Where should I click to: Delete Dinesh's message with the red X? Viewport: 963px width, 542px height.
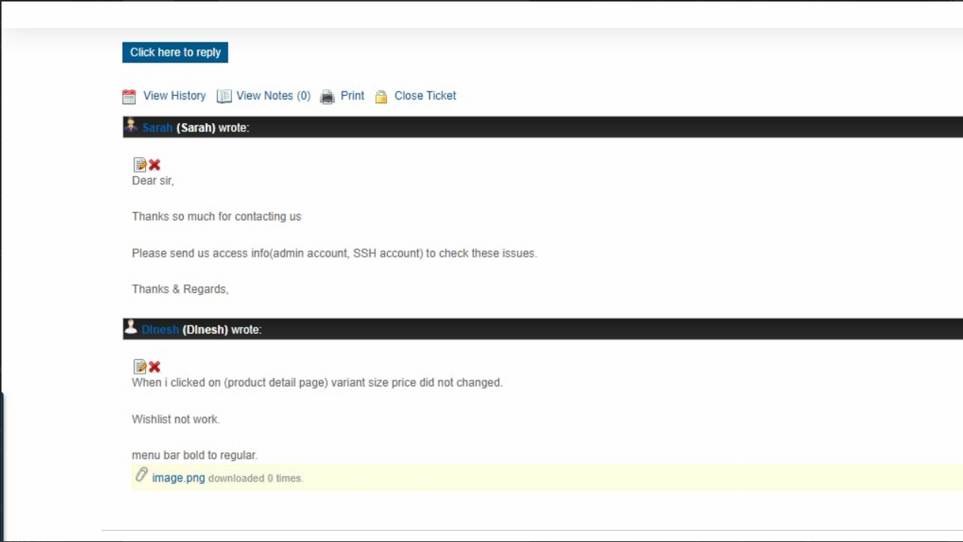point(154,367)
